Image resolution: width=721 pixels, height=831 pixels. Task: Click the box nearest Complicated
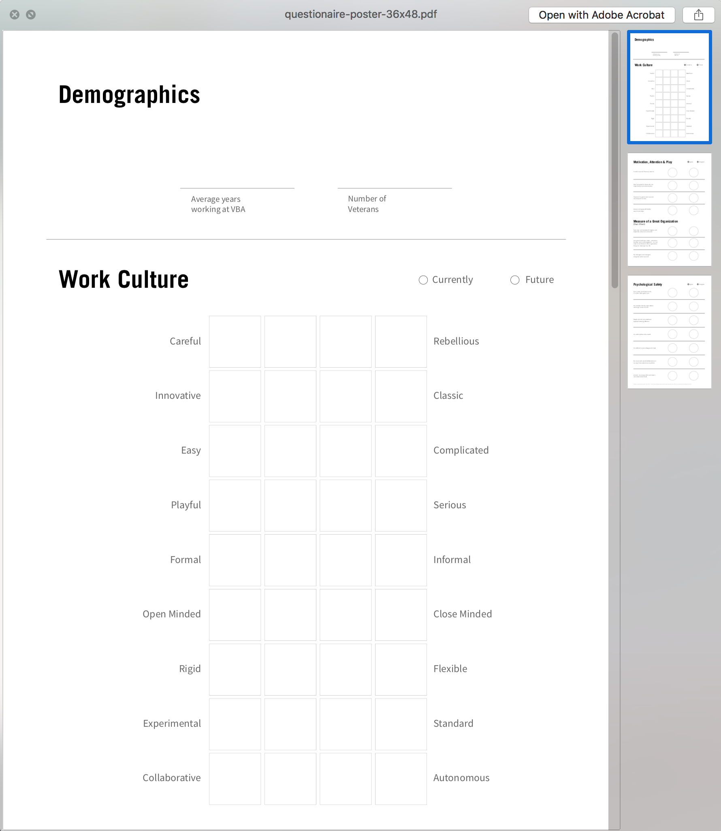[401, 451]
